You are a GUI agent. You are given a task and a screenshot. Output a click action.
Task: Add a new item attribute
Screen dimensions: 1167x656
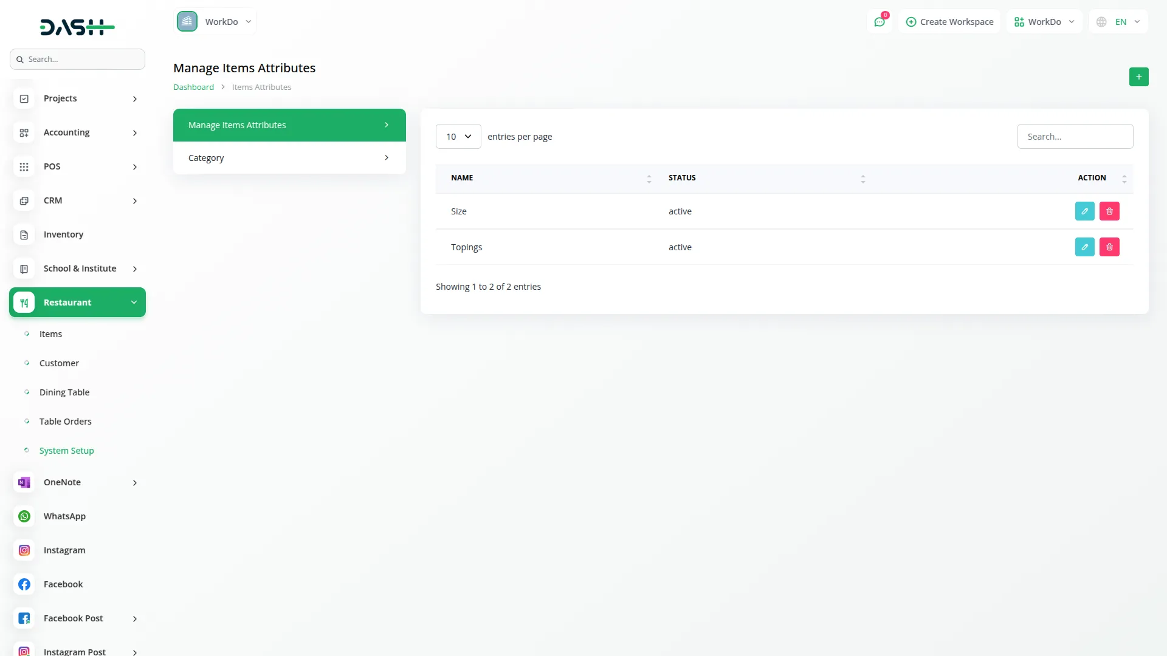point(1138,77)
